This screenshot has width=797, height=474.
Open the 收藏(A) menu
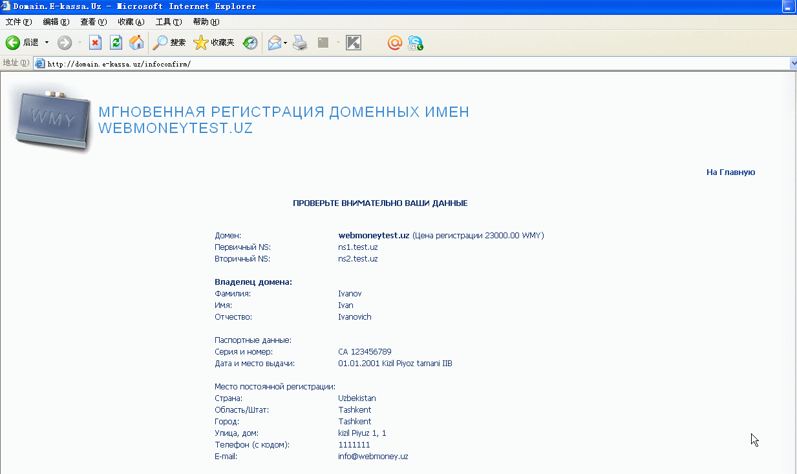(131, 22)
